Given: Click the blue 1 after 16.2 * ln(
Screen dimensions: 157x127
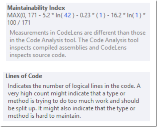Looking at the screenshot, I should [137, 15].
